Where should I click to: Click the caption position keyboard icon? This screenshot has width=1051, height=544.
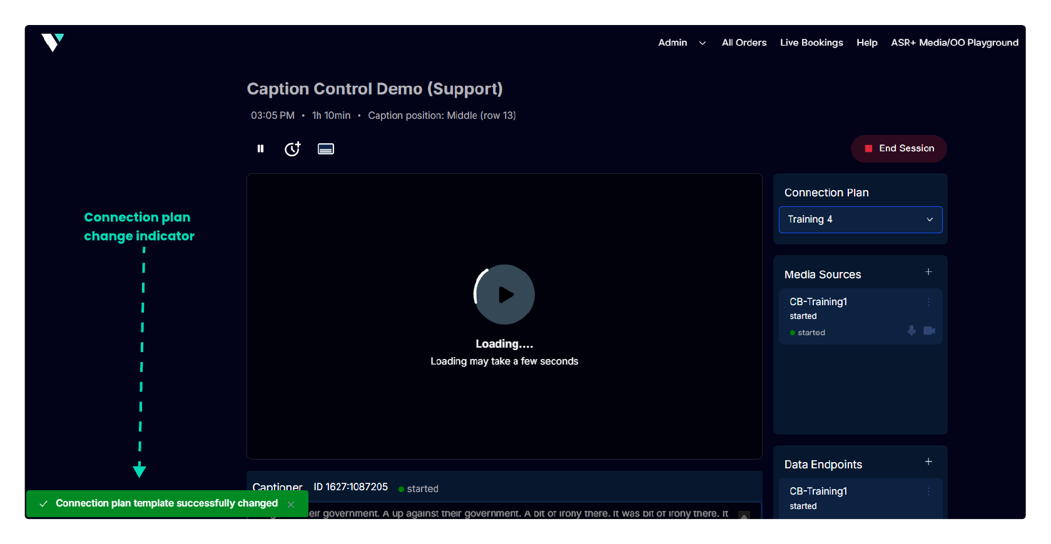click(x=326, y=149)
